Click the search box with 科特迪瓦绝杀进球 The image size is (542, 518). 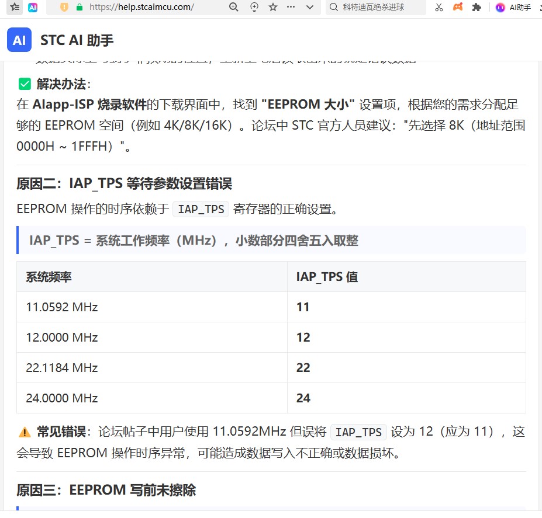pyautogui.click(x=376, y=7)
